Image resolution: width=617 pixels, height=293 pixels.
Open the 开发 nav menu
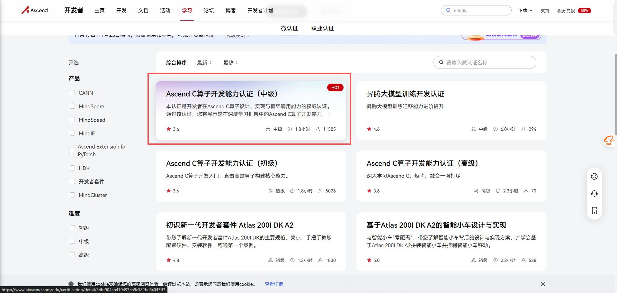click(x=121, y=11)
